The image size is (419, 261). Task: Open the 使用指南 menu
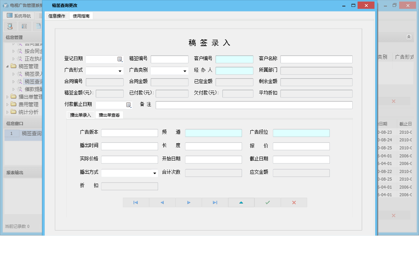[x=81, y=16]
